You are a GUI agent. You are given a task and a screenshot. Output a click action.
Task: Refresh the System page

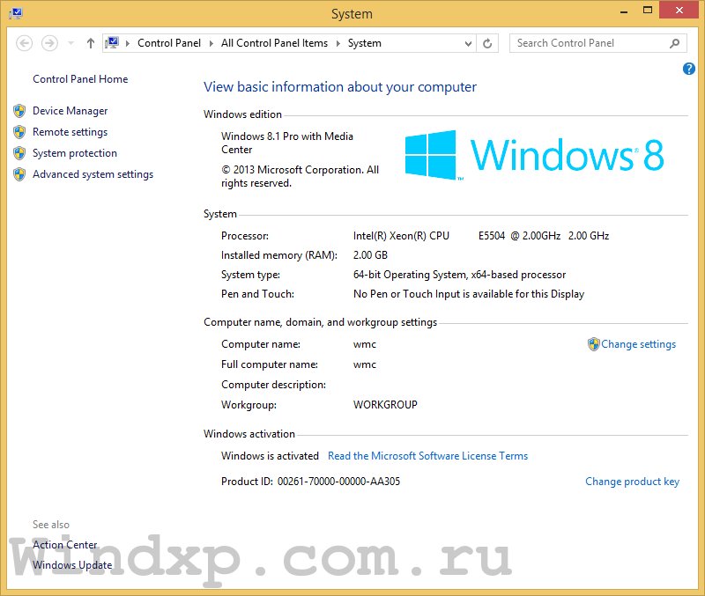click(x=487, y=43)
